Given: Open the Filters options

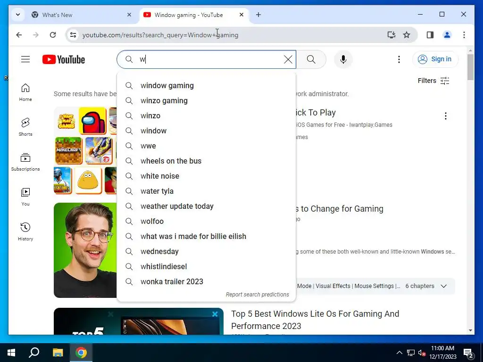Looking at the screenshot, I should pos(433,81).
